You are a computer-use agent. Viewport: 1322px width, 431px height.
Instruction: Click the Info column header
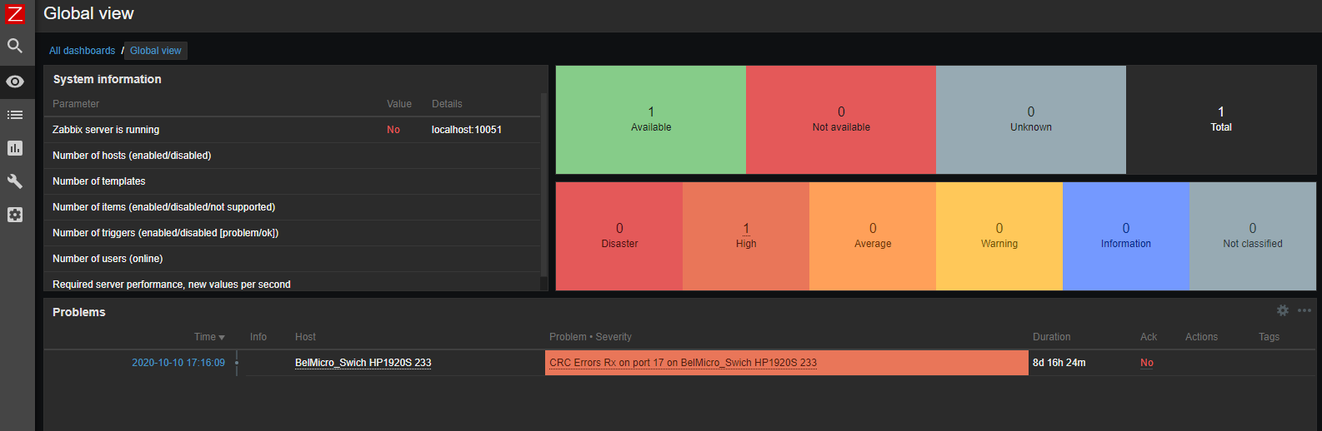[258, 337]
